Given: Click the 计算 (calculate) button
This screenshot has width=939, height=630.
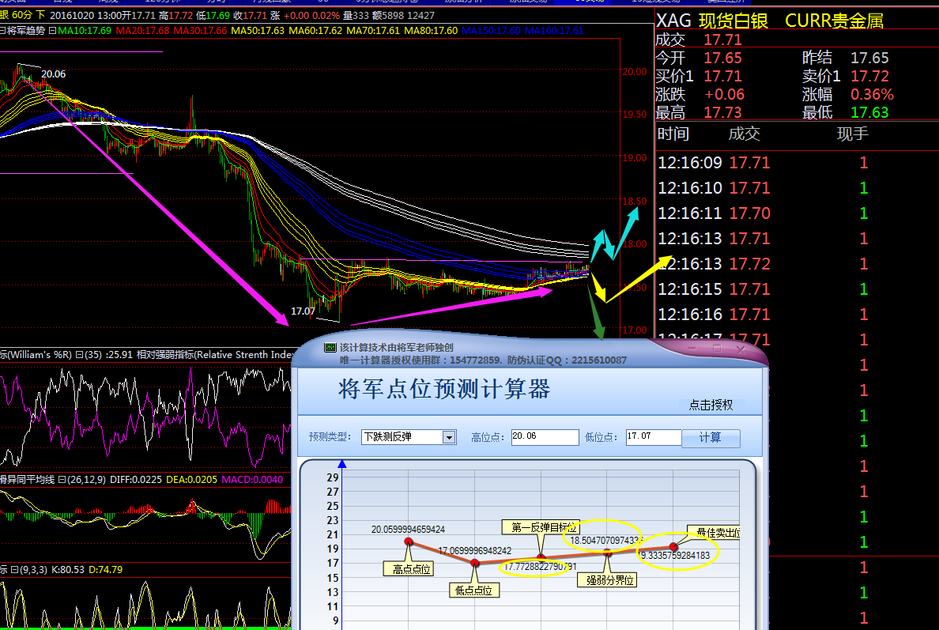Looking at the screenshot, I should (711, 438).
